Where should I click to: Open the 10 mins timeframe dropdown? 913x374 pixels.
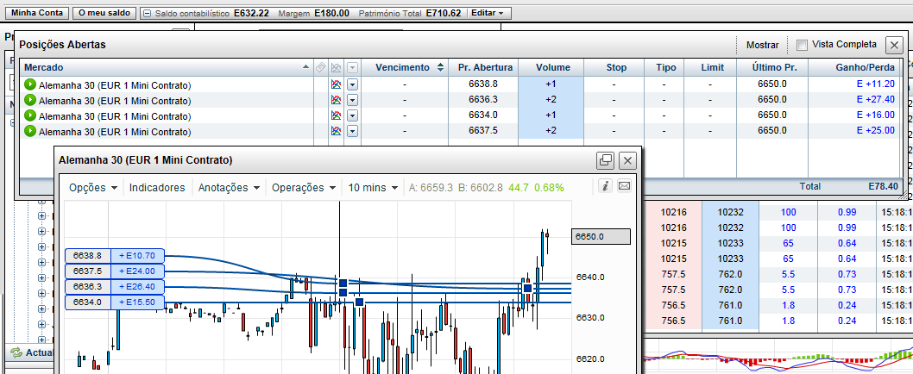(x=373, y=187)
